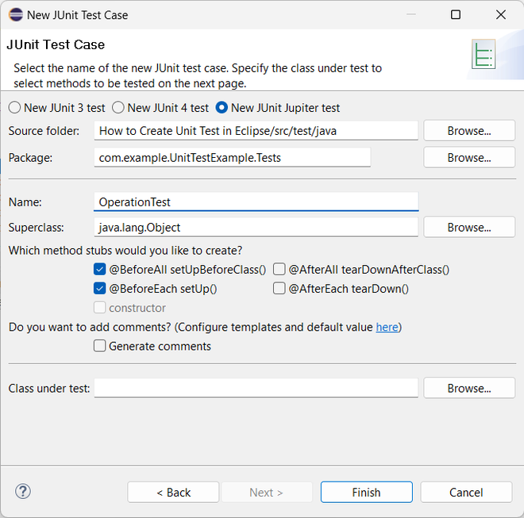The image size is (524, 518).
Task: Browse for the Class under test
Action: 469,389
